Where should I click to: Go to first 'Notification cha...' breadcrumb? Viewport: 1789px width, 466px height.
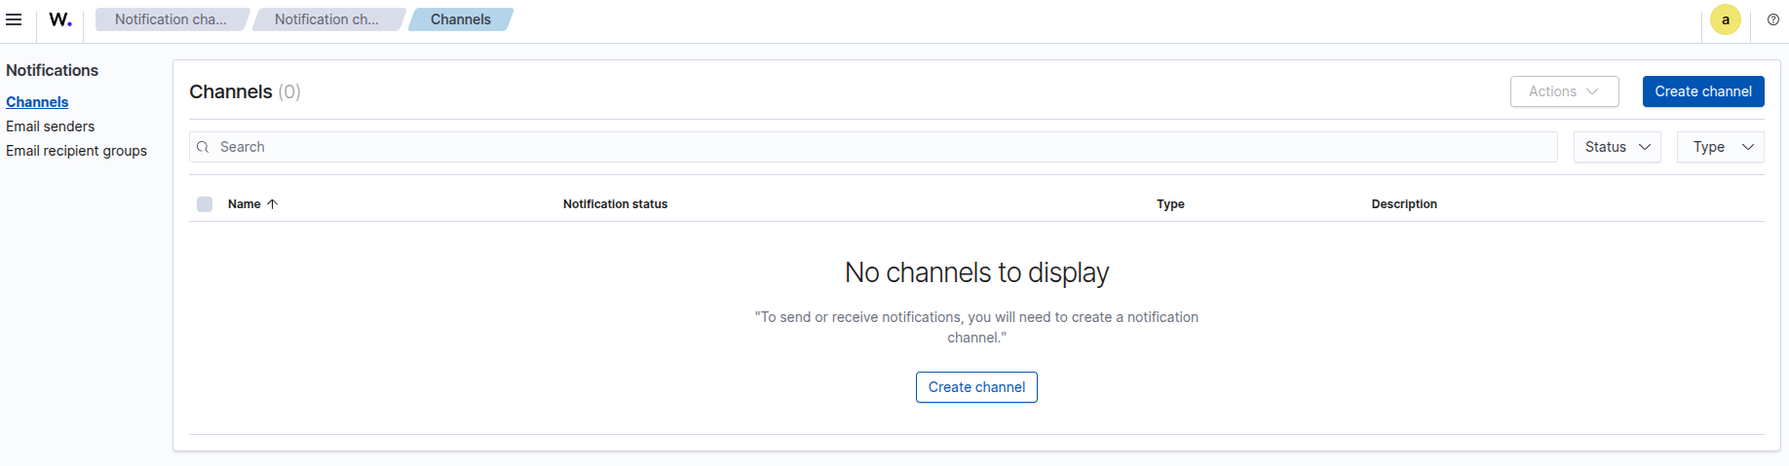[x=171, y=19]
